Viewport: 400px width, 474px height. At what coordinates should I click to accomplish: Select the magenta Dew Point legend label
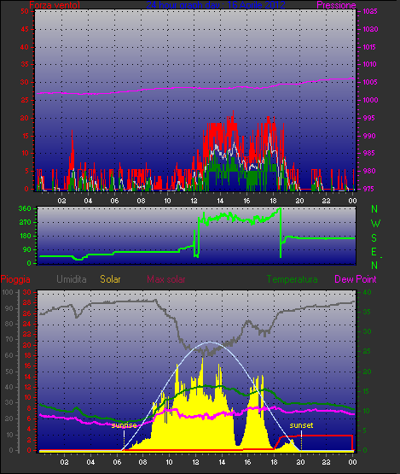pyautogui.click(x=356, y=279)
